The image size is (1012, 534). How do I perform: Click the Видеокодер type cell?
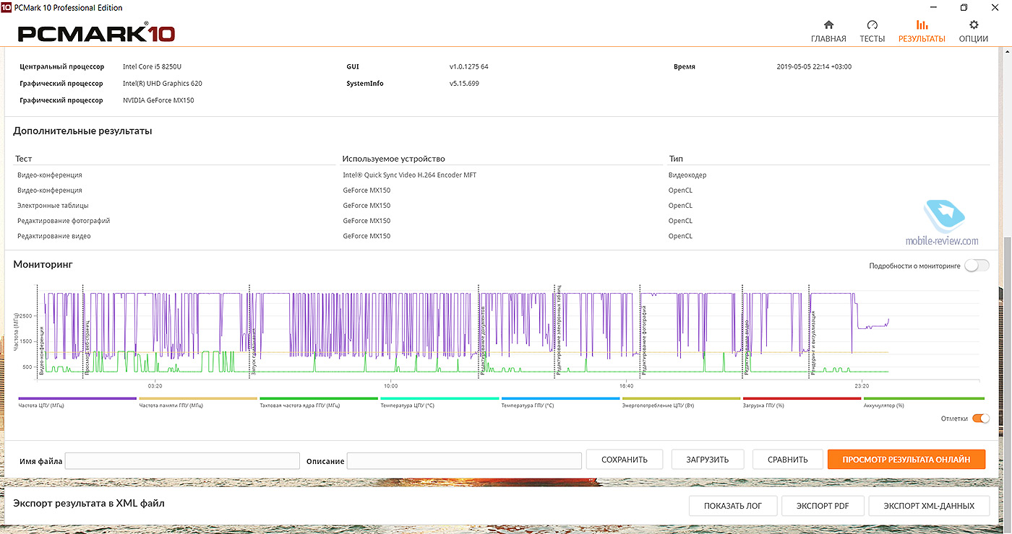(x=687, y=175)
